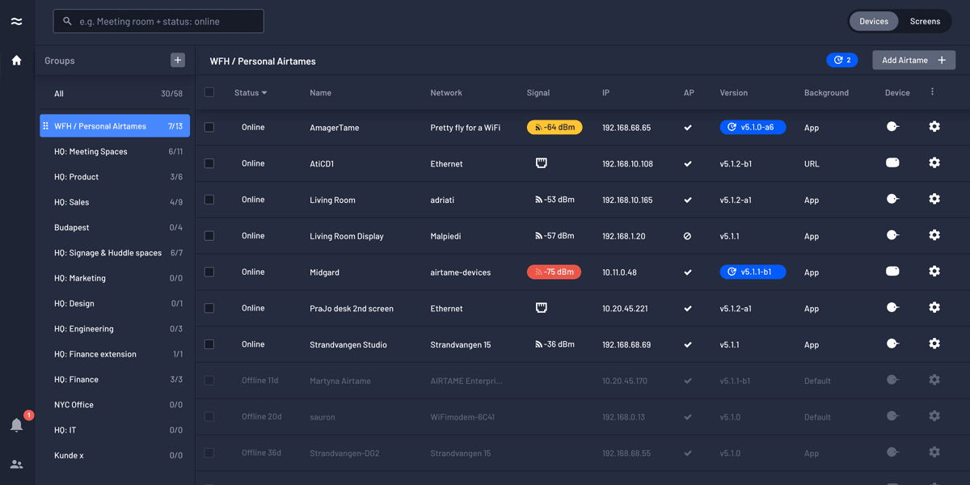
Task: Open the user management icon at bottom of sidebar
Action: click(x=16, y=464)
